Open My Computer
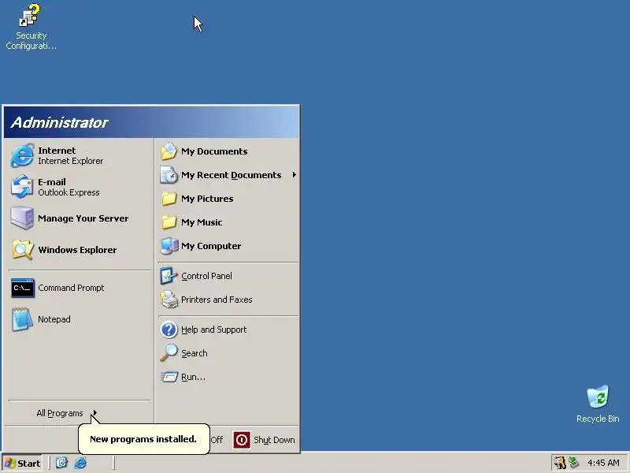Screen dimensions: 630x473 pyautogui.click(x=228, y=246)
